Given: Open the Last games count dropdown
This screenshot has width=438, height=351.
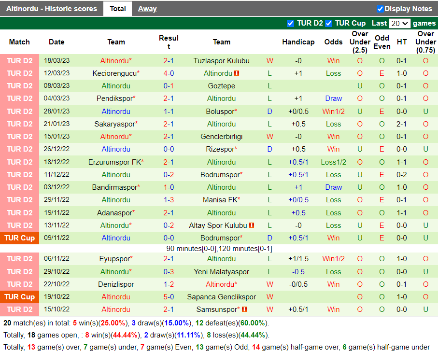Looking at the screenshot, I should (x=400, y=23).
